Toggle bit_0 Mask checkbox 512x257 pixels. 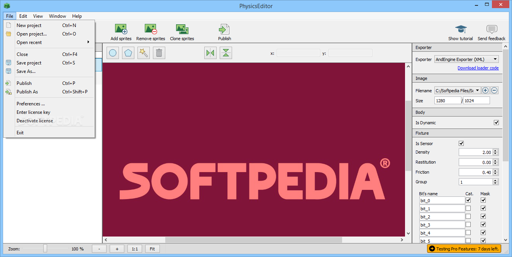[483, 200]
